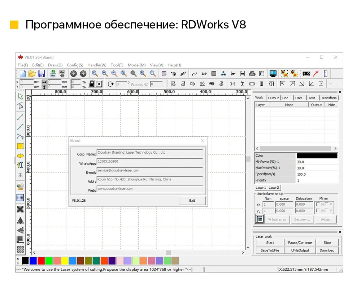Screen dimensions: 361x293
Task: Click the red laser pointer toolbar icon
Action: pyautogui.click(x=316, y=73)
